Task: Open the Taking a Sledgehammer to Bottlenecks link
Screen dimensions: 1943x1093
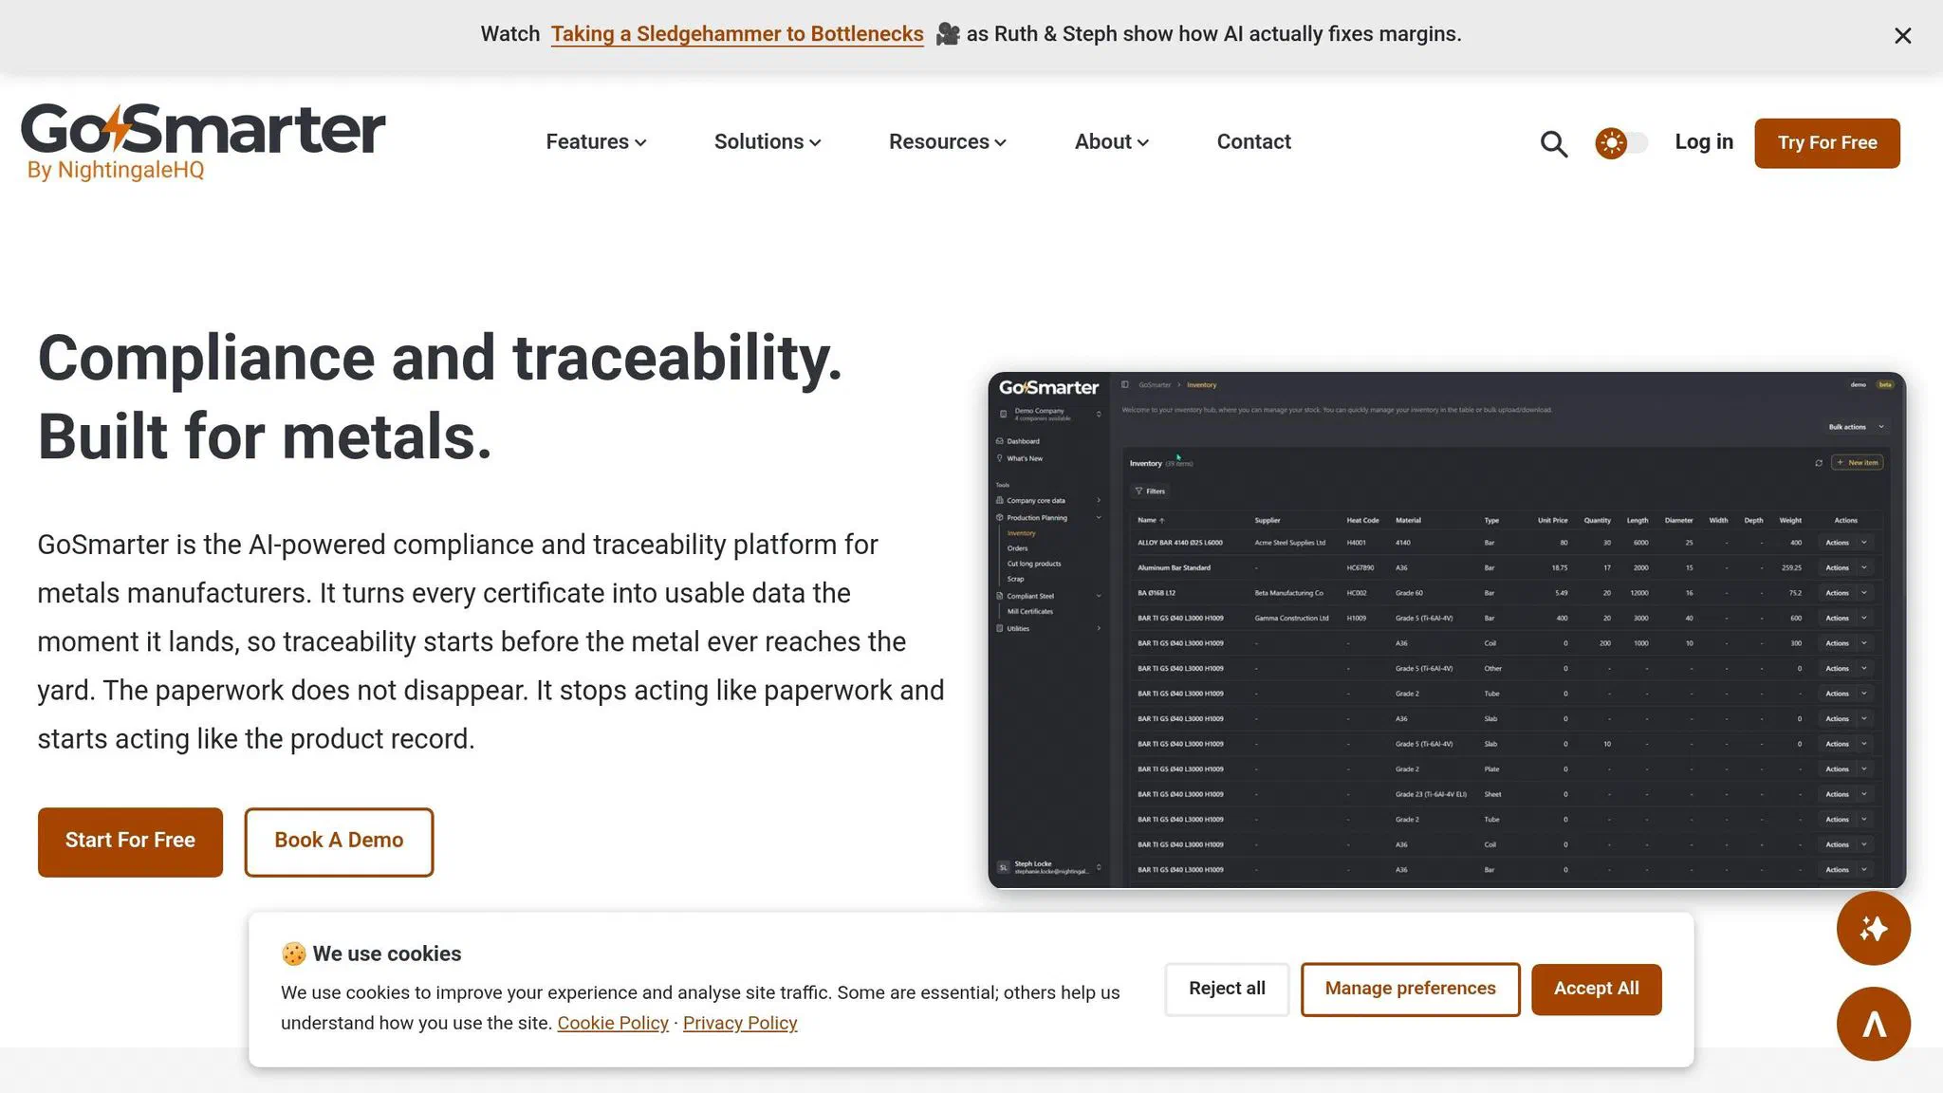Action: 736,34
